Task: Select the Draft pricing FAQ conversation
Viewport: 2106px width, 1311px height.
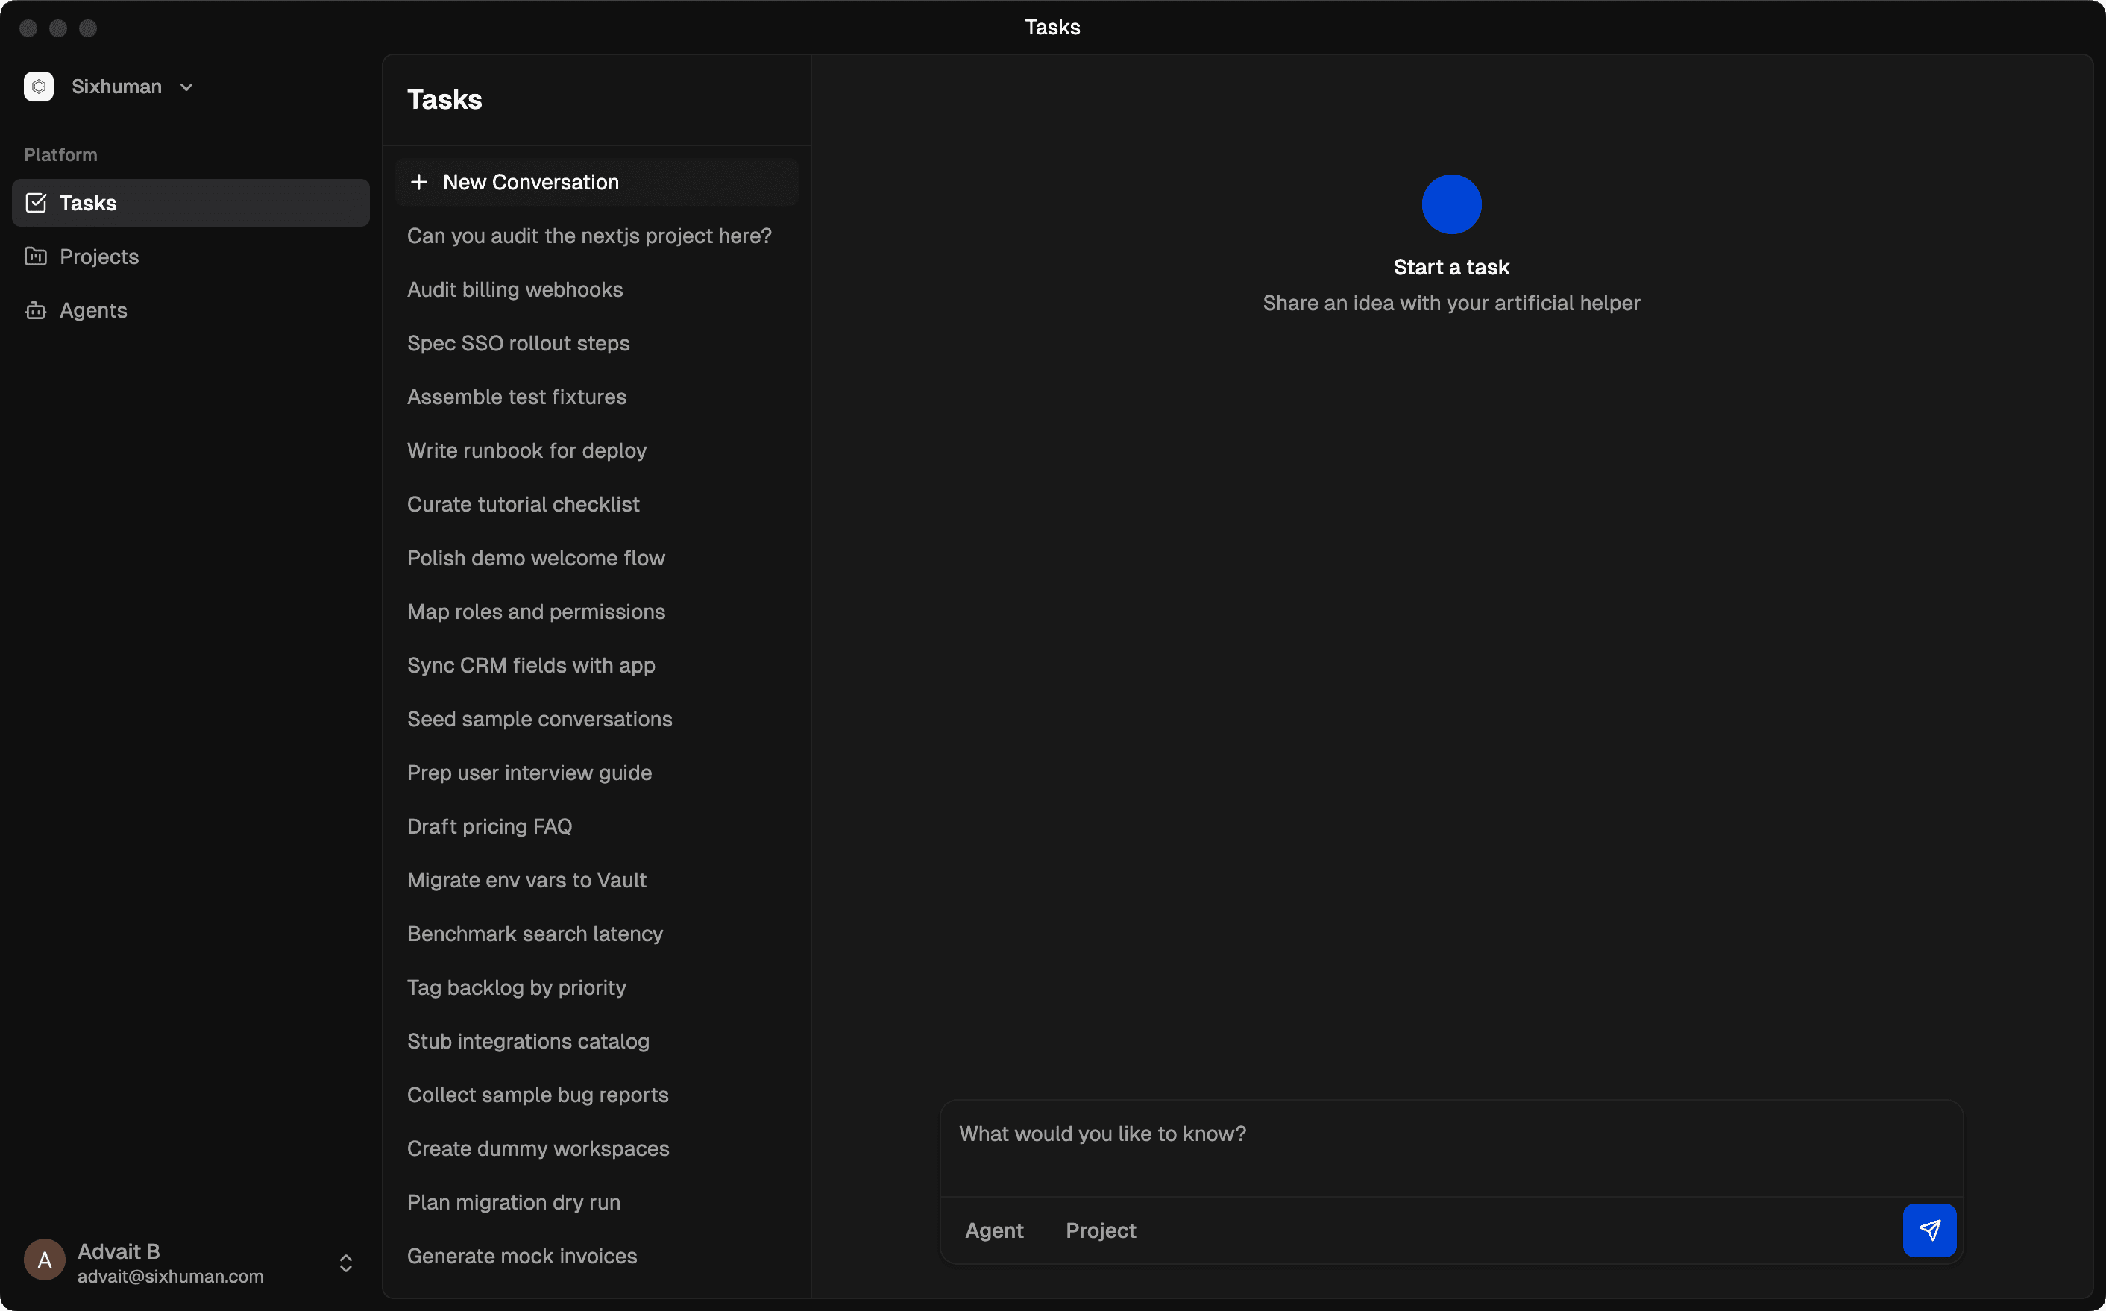Action: click(489, 826)
